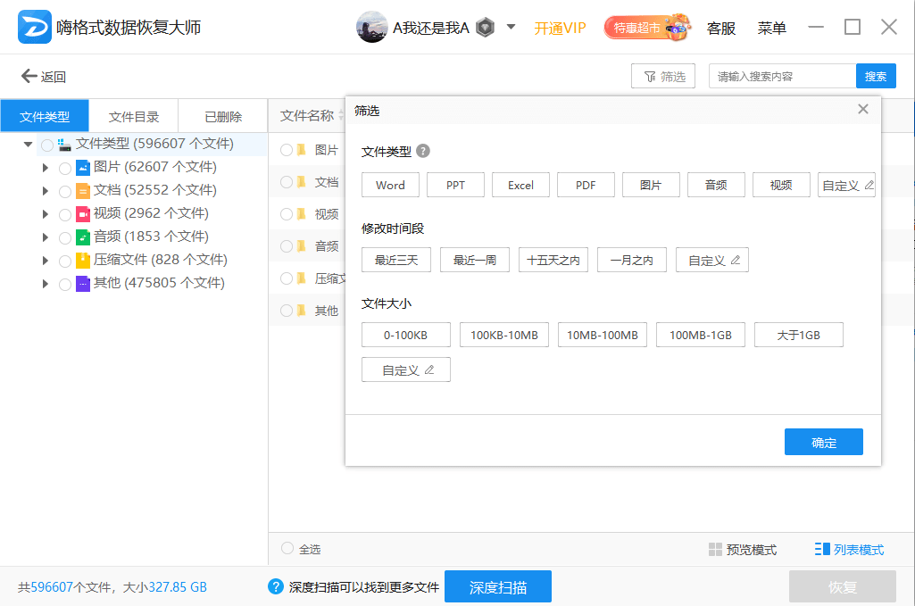This screenshot has width=915, height=606.
Task: Open the 菜单 menu
Action: [x=771, y=28]
